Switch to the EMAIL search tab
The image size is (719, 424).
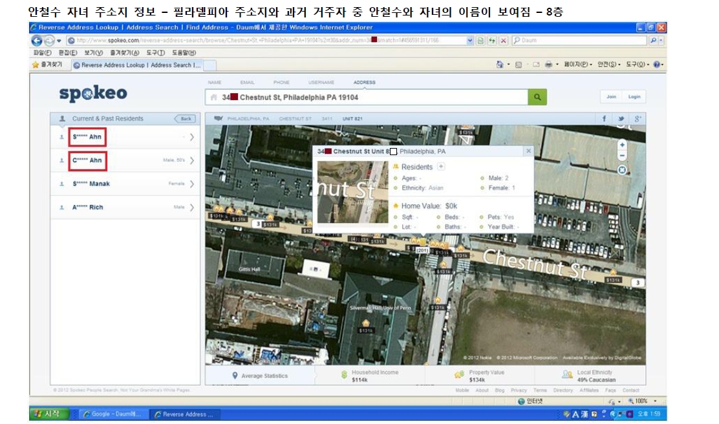[x=247, y=83]
